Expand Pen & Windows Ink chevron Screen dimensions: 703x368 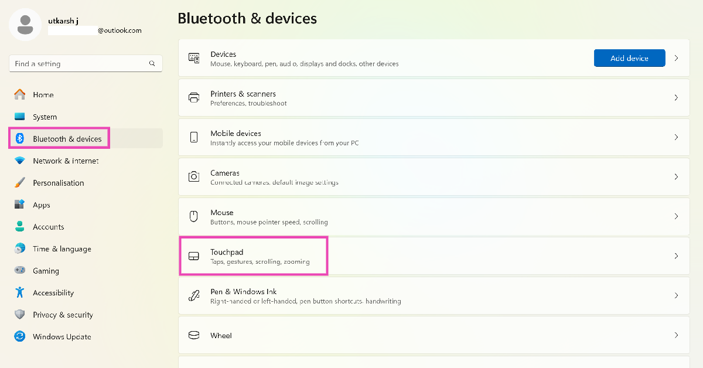pos(676,295)
